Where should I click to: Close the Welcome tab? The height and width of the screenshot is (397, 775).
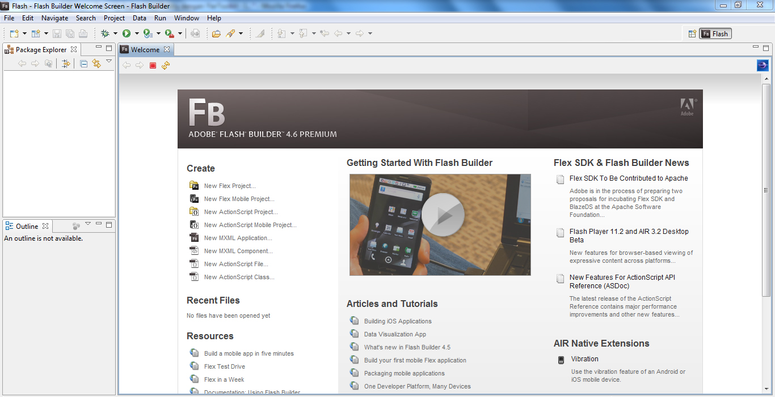(167, 49)
